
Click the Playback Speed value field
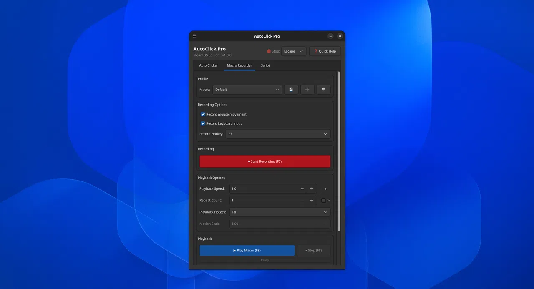click(x=264, y=189)
